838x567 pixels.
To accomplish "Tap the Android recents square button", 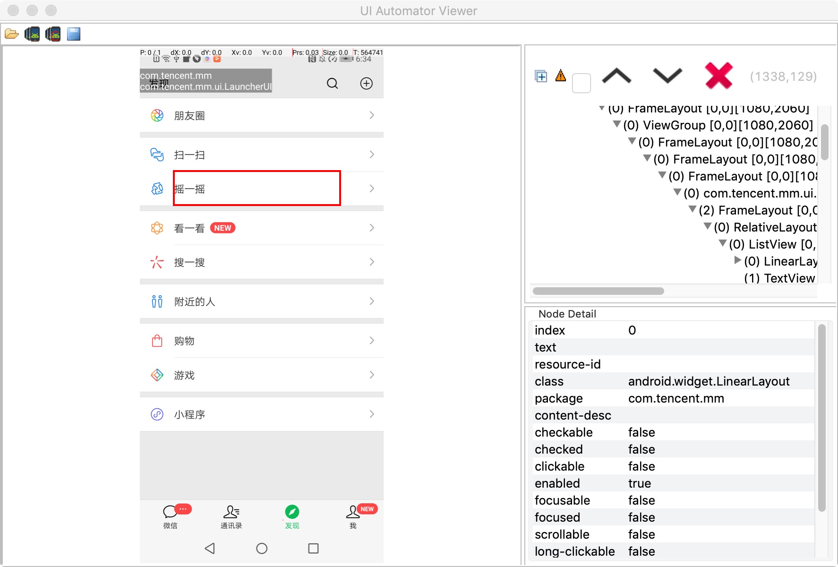I will click(313, 548).
